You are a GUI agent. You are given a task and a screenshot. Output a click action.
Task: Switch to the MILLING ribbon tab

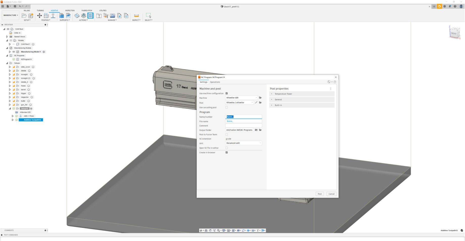coord(27,11)
